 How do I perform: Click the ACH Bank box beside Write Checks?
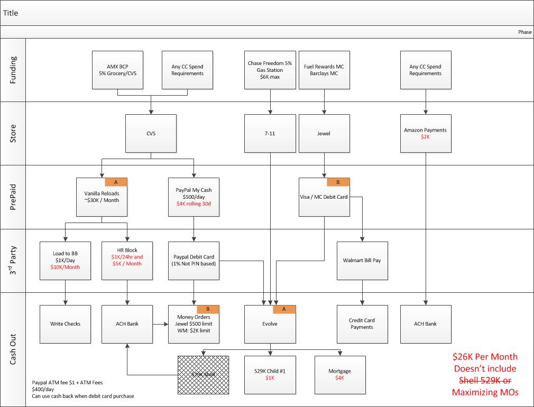pos(127,324)
